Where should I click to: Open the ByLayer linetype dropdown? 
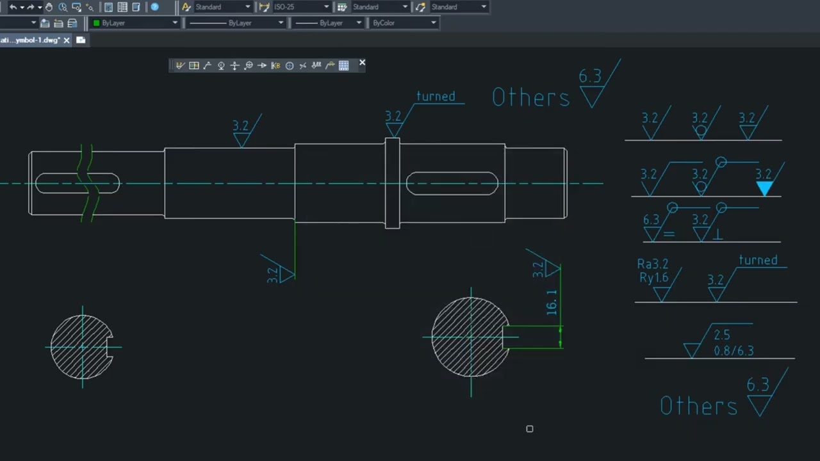point(236,23)
